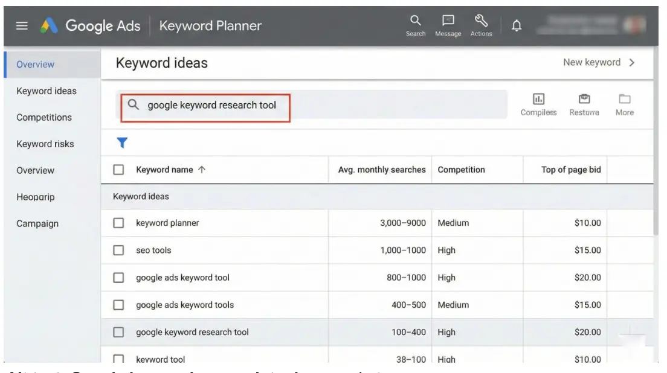The height and width of the screenshot is (373, 667).
Task: Tick the google ads keyword tool checkbox
Action: (x=118, y=278)
